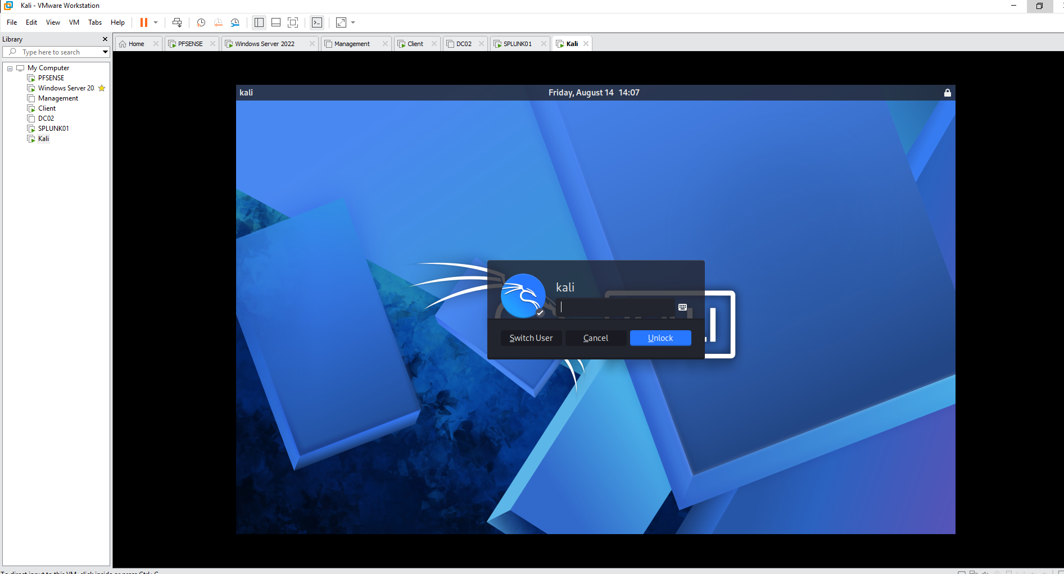The width and height of the screenshot is (1064, 574).
Task: Click Cancel on the lock screen
Action: pos(596,338)
